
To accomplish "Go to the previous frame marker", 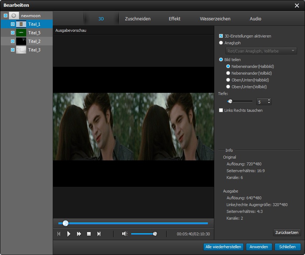I will tap(59, 234).
